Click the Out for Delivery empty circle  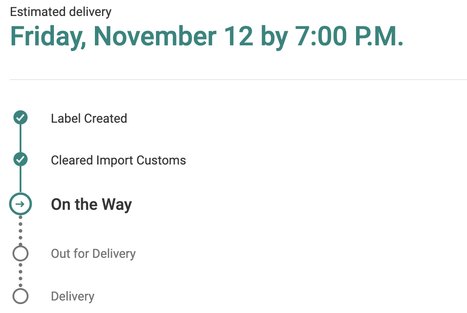20,253
